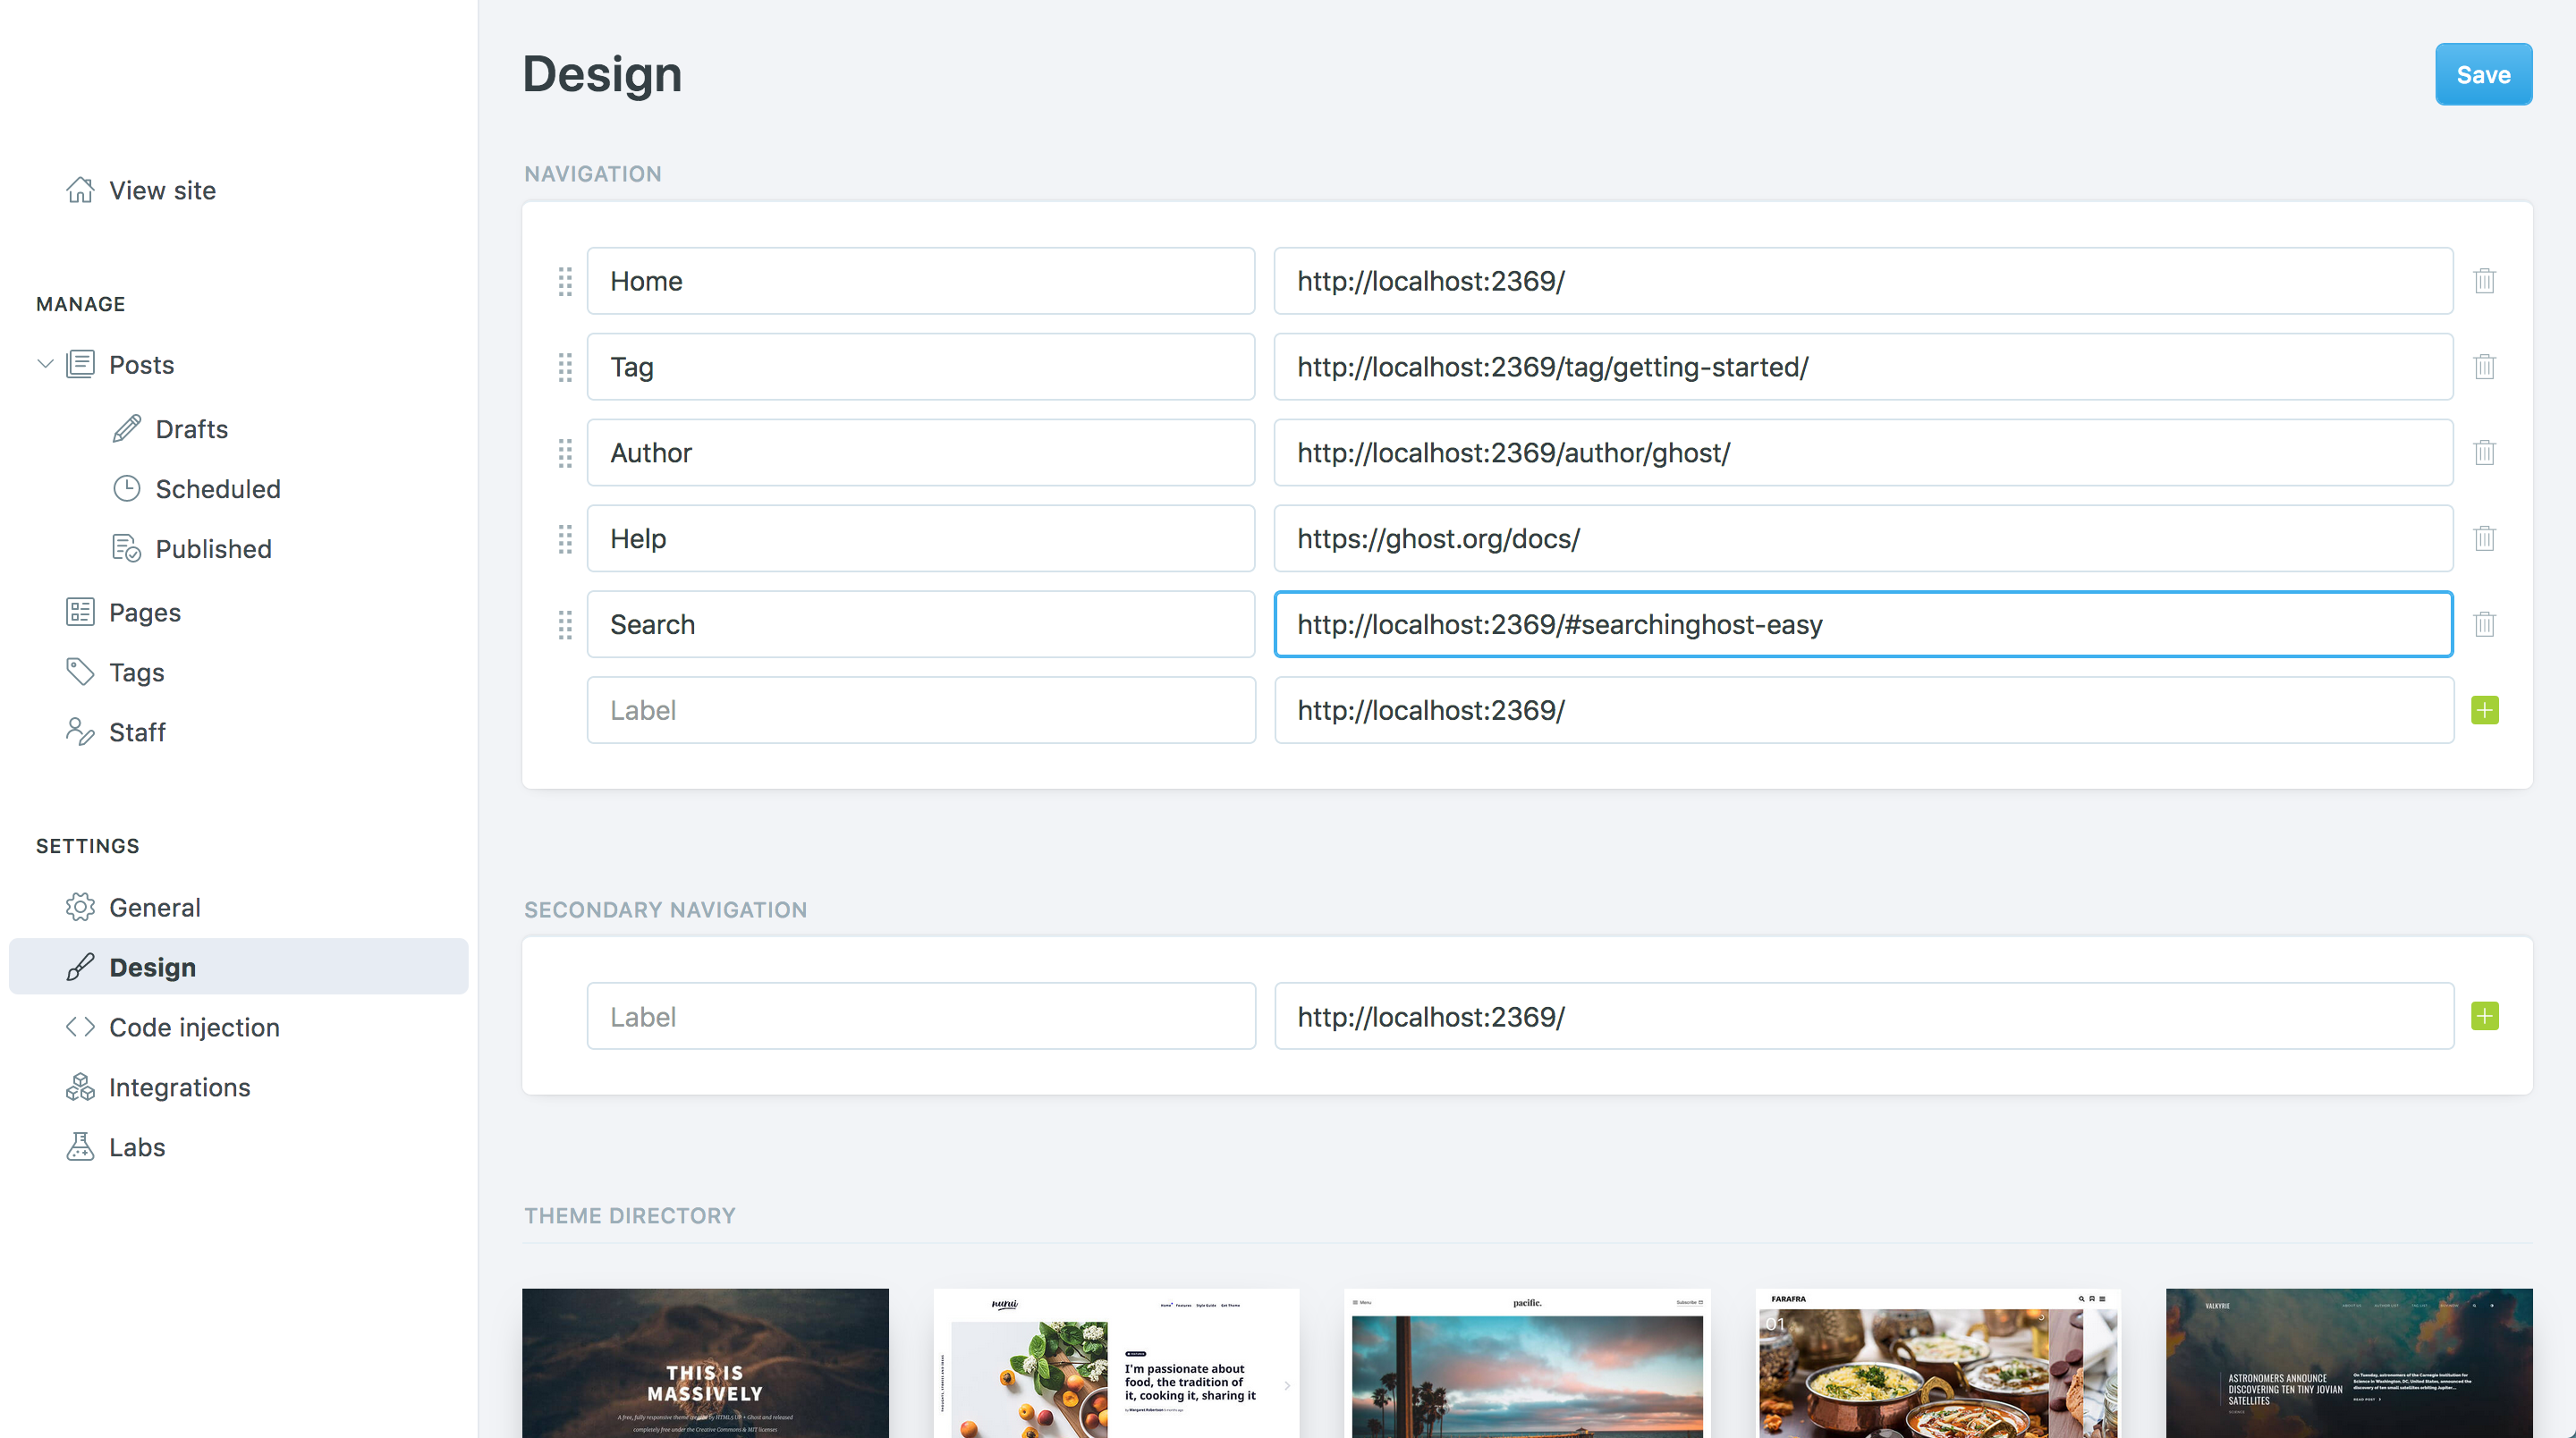Click the Published tree item

214,546
